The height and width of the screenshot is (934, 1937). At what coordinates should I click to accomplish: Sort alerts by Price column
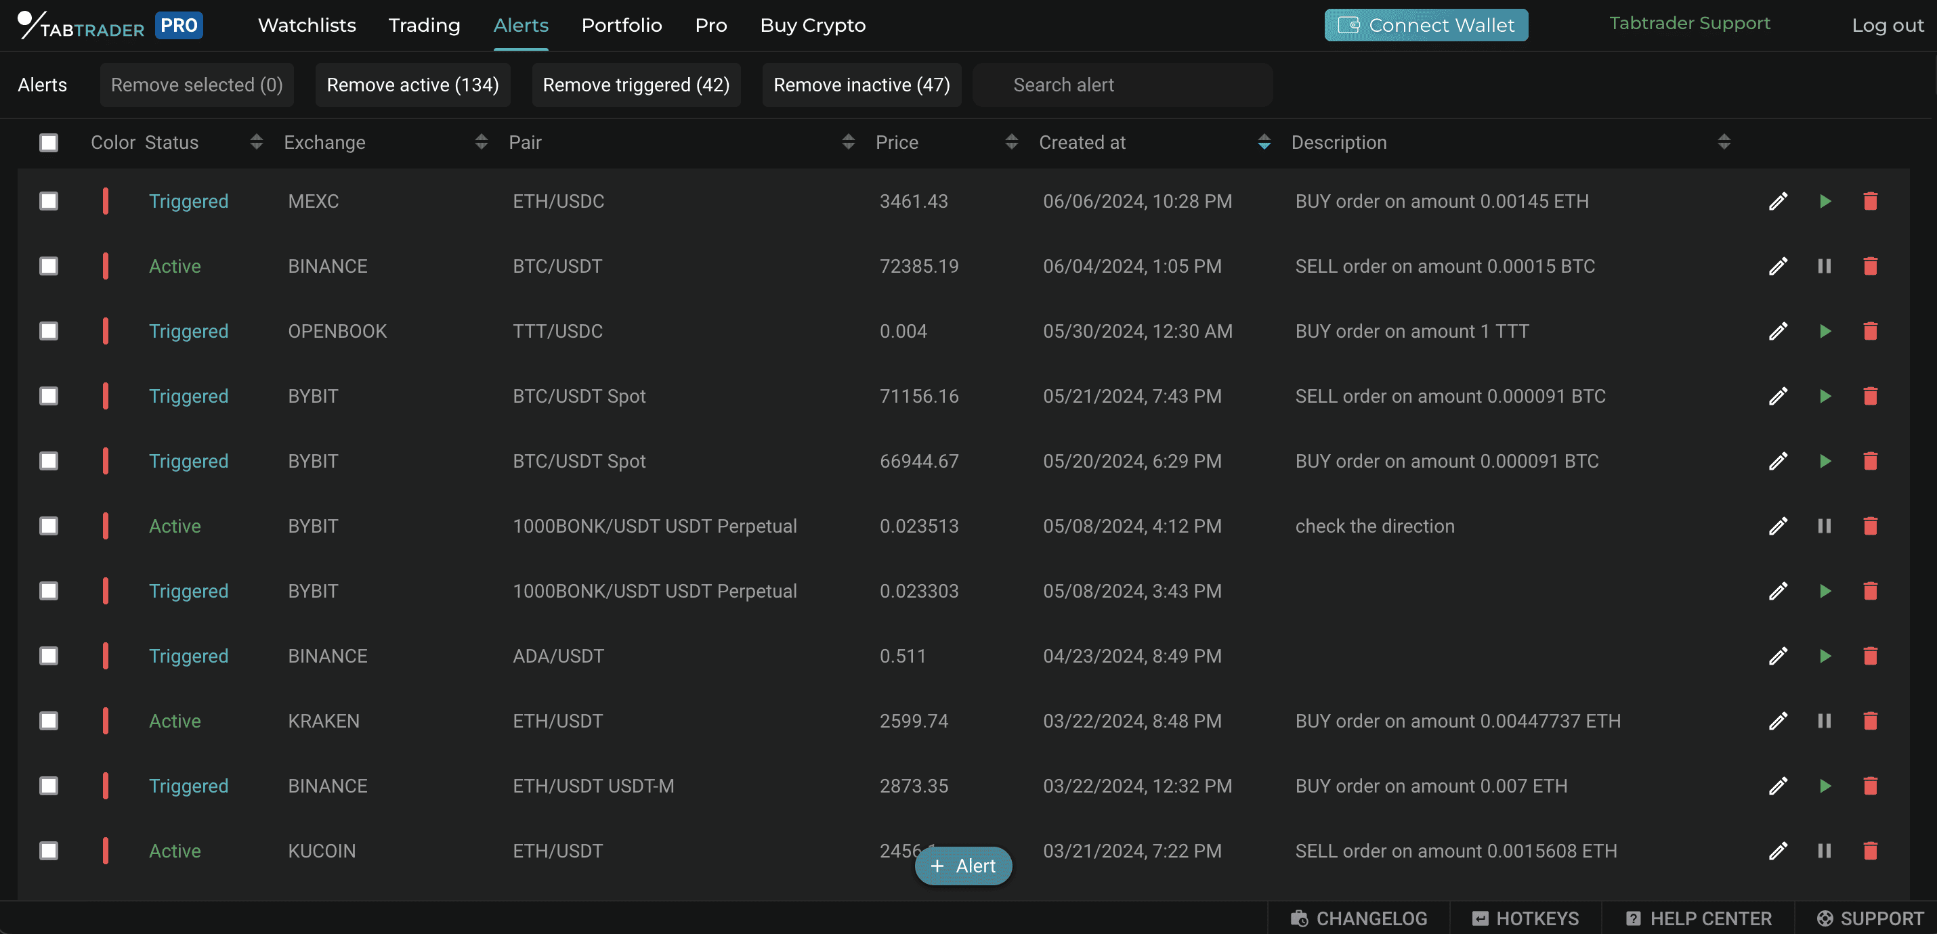(1011, 142)
